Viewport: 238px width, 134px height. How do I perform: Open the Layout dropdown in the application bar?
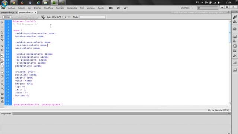pos(111,8)
